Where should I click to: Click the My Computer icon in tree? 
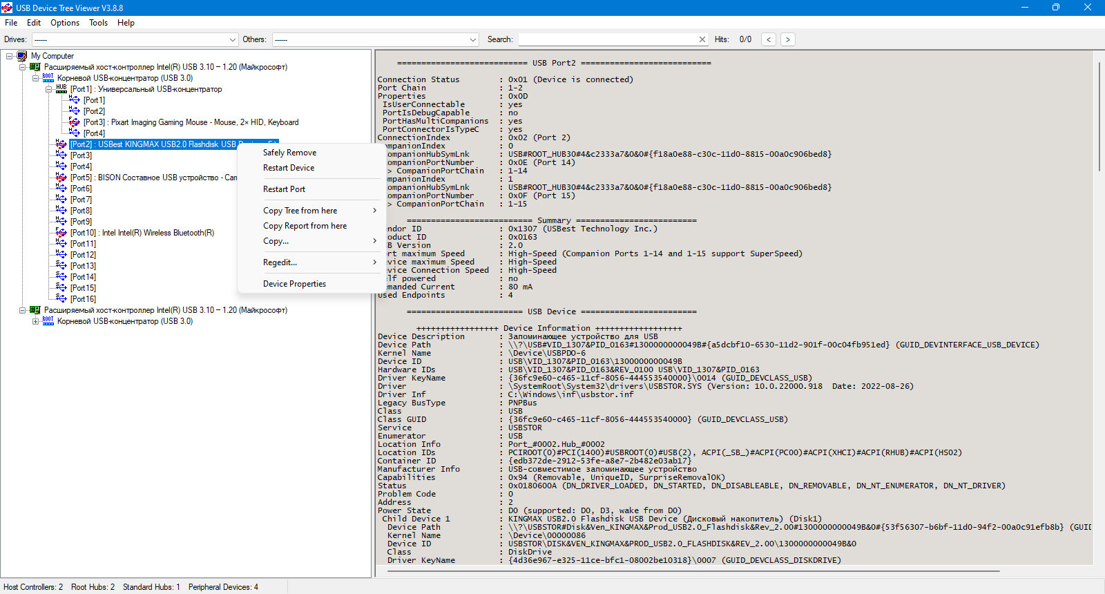(22, 56)
